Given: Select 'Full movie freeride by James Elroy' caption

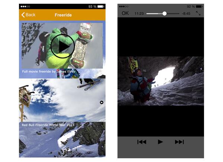Looking at the screenshot, I should click(x=48, y=72).
